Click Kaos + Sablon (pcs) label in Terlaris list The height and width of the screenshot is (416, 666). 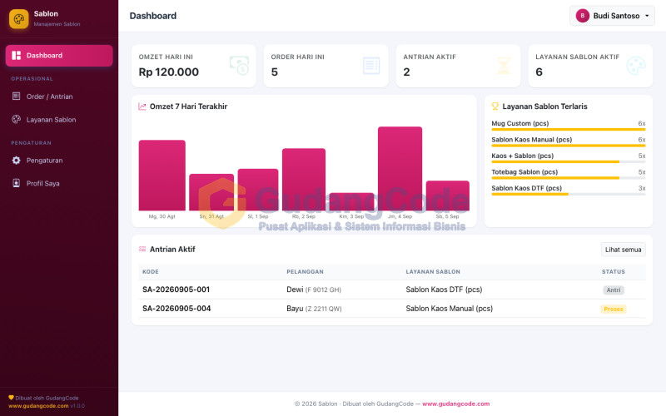point(523,156)
